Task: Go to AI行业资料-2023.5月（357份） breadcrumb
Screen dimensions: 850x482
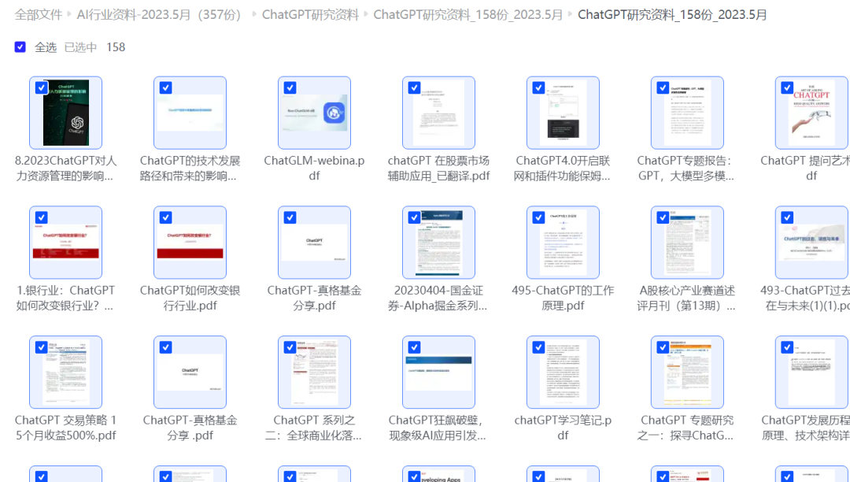Action: (x=161, y=15)
